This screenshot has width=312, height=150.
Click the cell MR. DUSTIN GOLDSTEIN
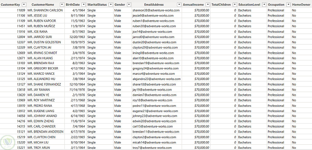pos(46,42)
